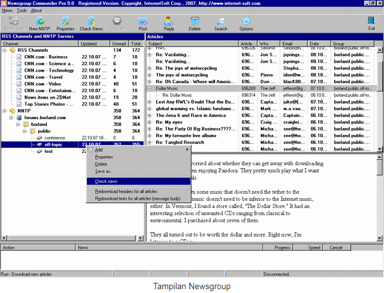The image size is (385, 293).
Task: Click the greyed New Folder toolbar icon
Action: [14, 21]
